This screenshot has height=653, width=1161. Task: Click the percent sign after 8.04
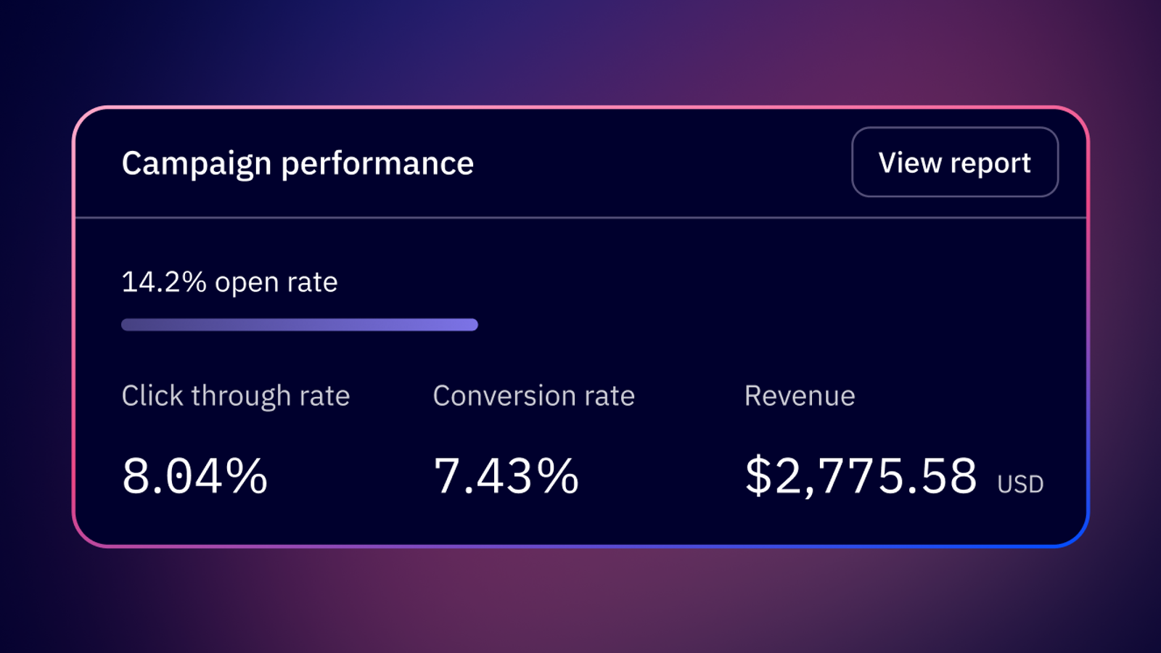(x=247, y=477)
